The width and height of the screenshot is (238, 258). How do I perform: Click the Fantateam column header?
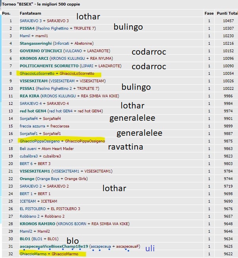pos(30,13)
